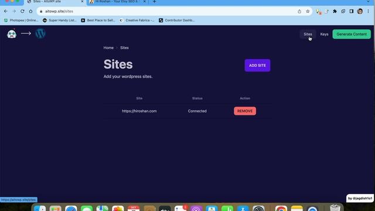Remove the hiroshan.com site

245,111
